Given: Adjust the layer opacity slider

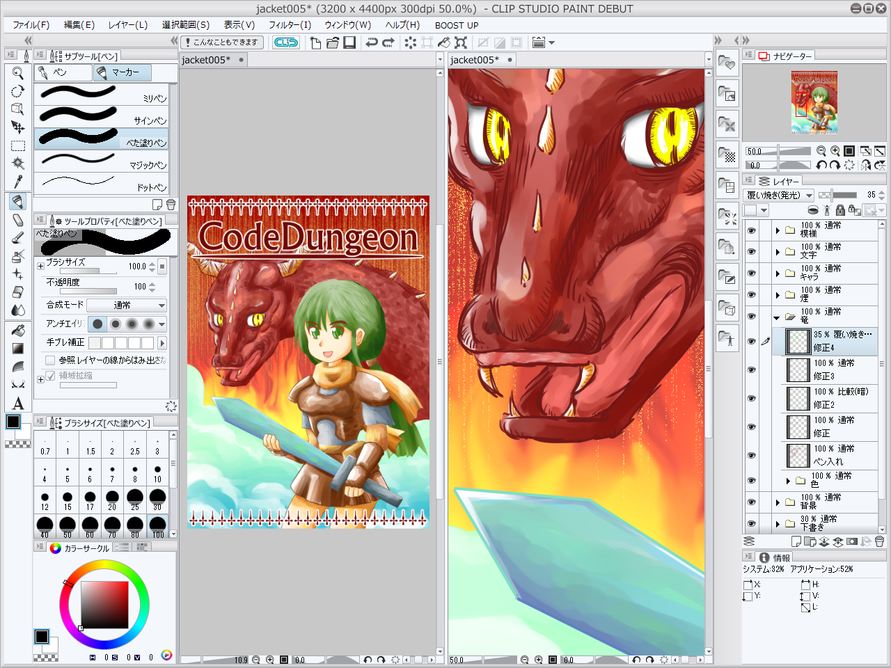Looking at the screenshot, I should (838, 195).
